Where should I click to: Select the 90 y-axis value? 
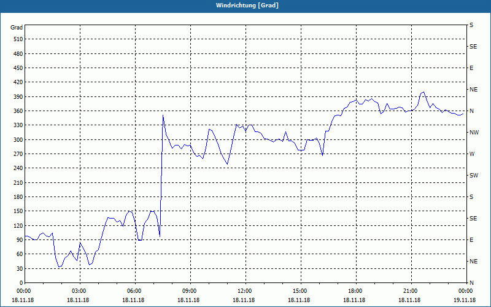click(20, 240)
